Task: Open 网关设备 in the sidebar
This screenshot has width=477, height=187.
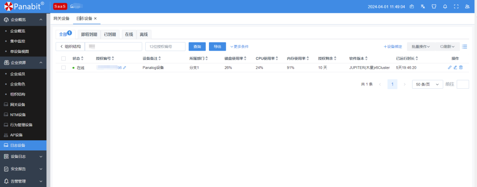Action: pos(23,105)
